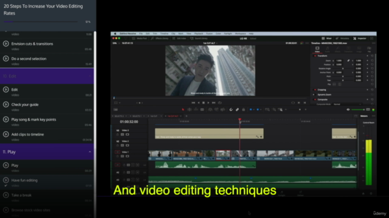Select the yellow title clip on Video 3
The image size is (389, 218).
pos(209,133)
